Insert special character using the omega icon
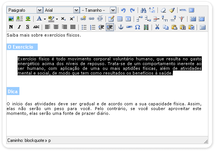 point(137,27)
